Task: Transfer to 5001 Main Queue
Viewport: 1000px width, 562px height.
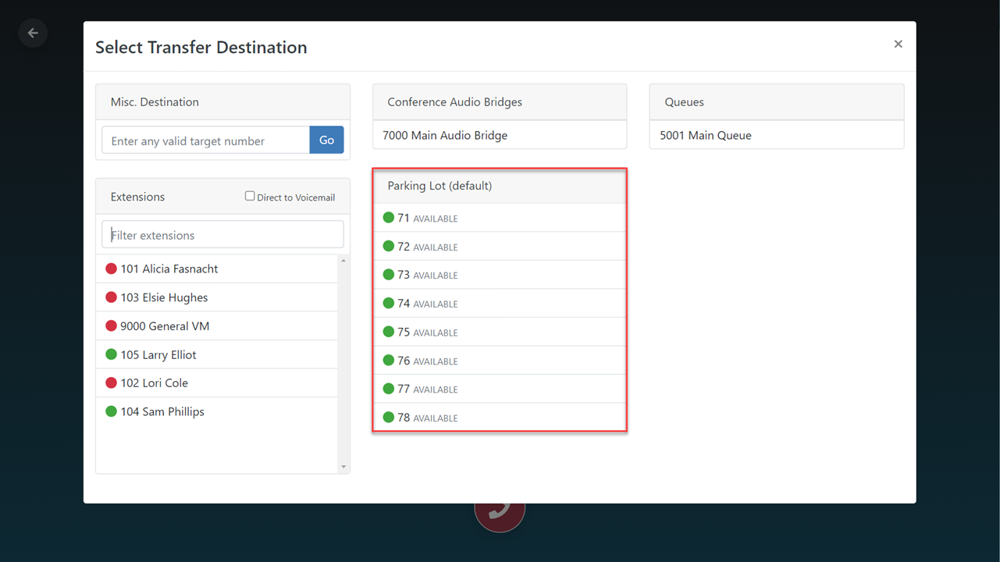Action: click(706, 135)
